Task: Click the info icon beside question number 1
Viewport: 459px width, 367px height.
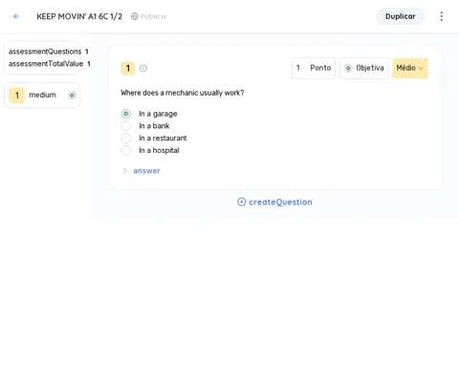Action: click(x=143, y=68)
